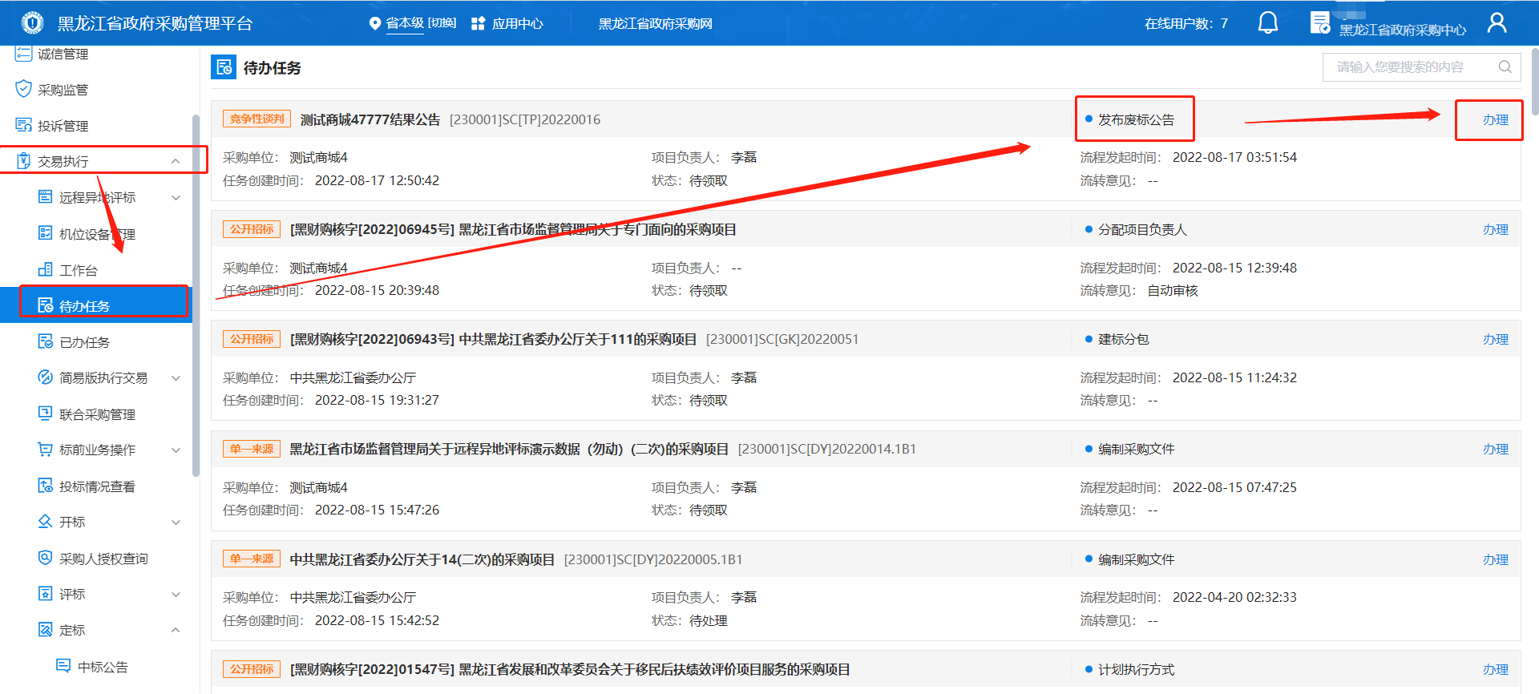The width and height of the screenshot is (1539, 694).
Task: Click the 投诉管理 sidebar icon
Action: (23, 125)
